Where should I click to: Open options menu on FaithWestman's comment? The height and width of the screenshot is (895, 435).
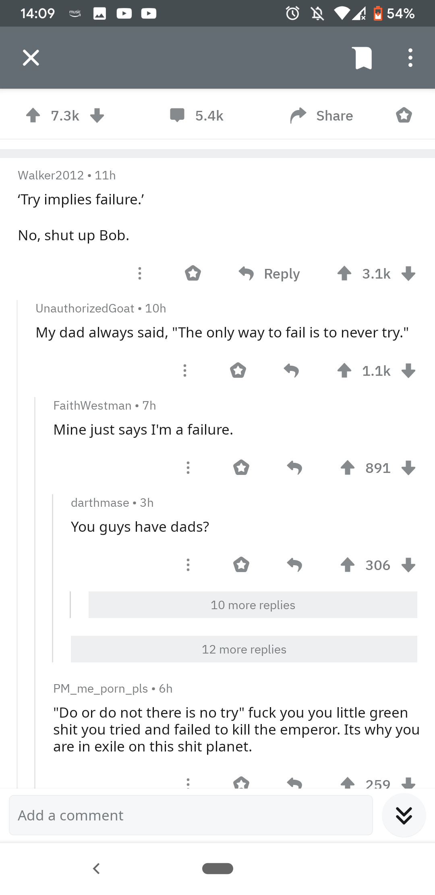pyautogui.click(x=188, y=468)
